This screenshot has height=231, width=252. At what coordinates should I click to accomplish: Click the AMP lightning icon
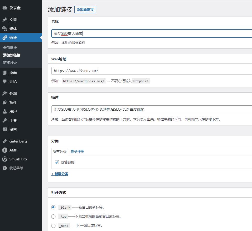(5, 150)
